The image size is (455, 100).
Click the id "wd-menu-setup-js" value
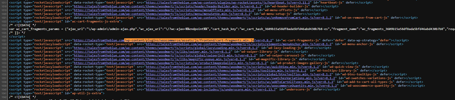[x=272, y=14]
